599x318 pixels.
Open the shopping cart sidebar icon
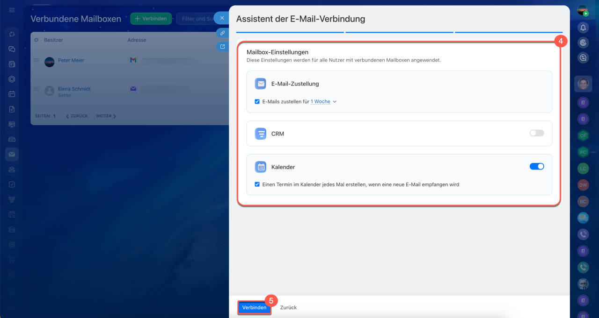(12, 260)
